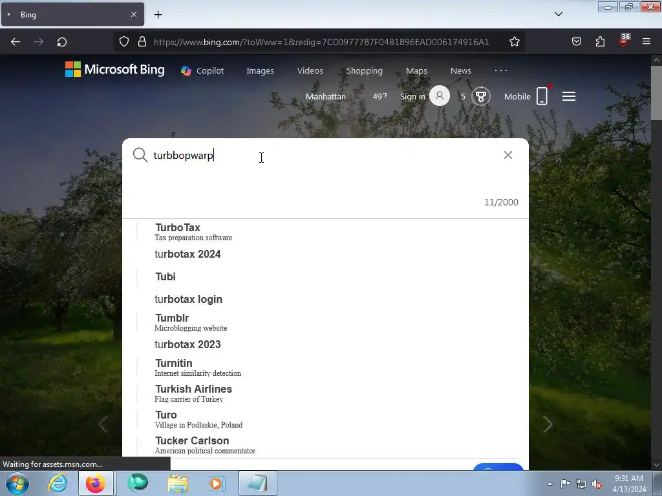The width and height of the screenshot is (662, 496).
Task: Click the Microsoft Bing logo
Action: [115, 70]
